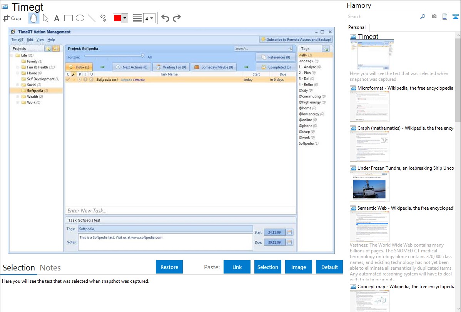Collapse the Life project tree node

[12, 55]
